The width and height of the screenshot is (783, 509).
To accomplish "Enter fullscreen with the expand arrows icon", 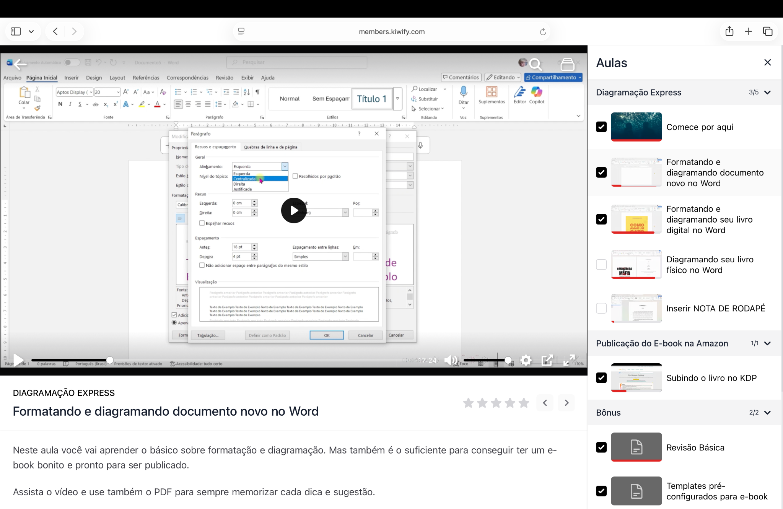I will (569, 360).
